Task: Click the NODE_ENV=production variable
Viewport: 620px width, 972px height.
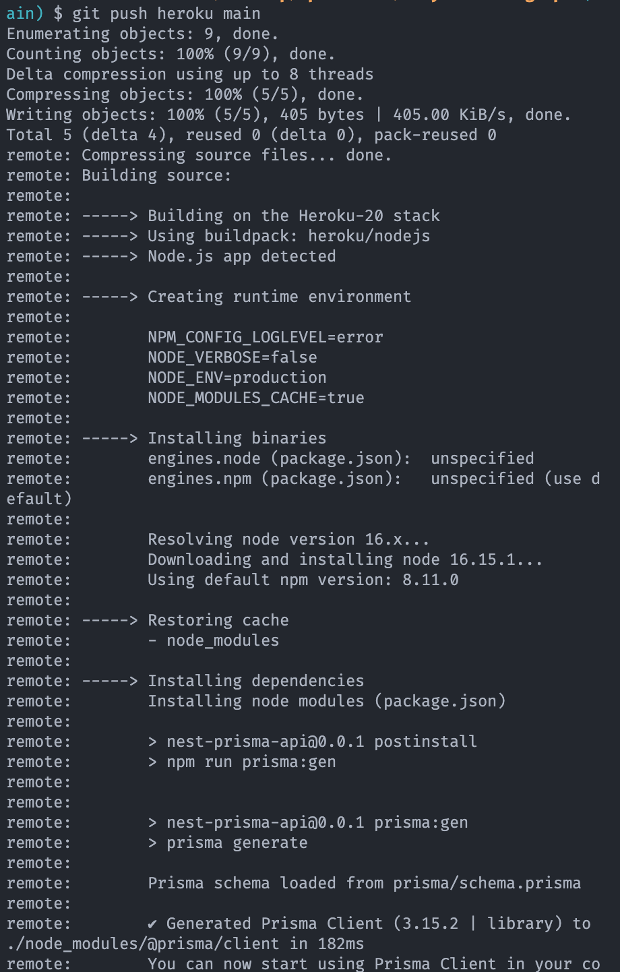Action: [x=237, y=377]
